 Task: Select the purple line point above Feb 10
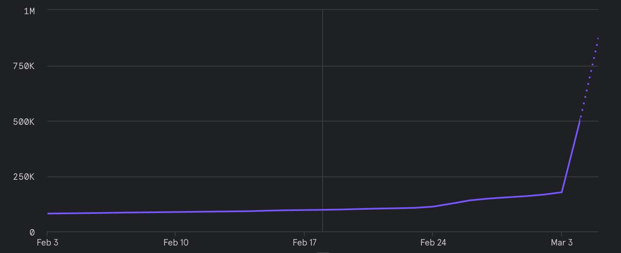click(176, 212)
